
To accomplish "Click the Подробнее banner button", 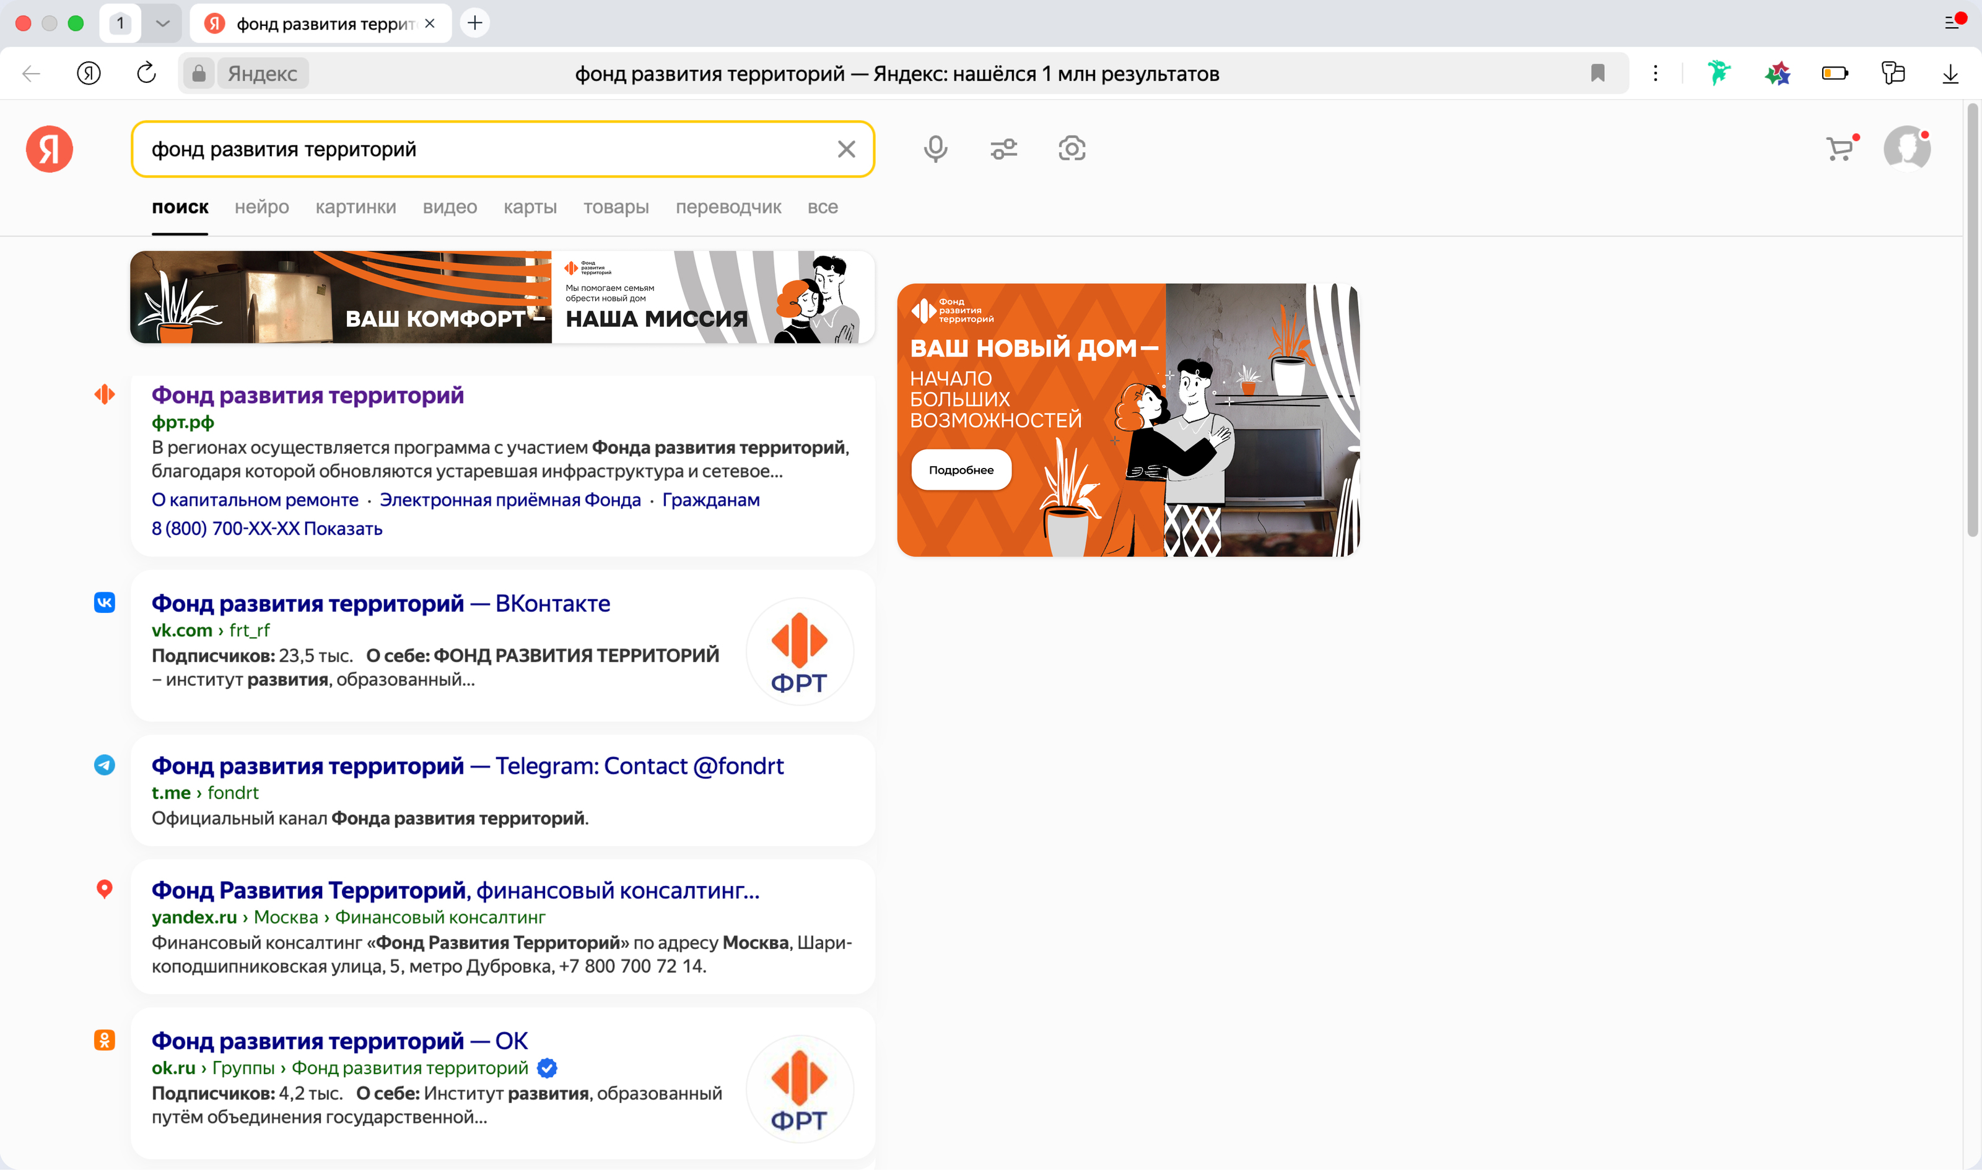I will (961, 470).
